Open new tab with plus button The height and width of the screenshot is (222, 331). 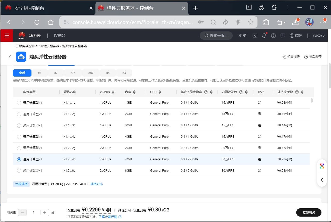point(196,8)
